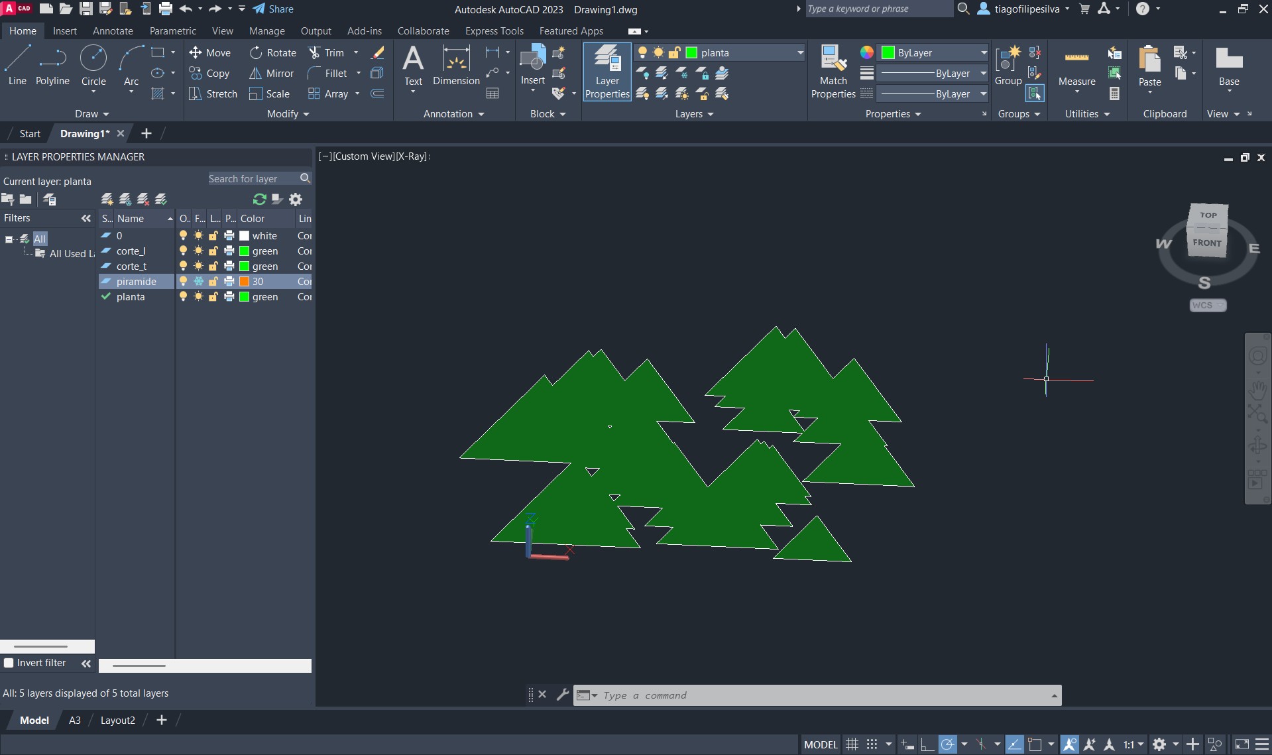The image size is (1272, 755).
Task: Expand the ByLayer object color dropdown
Action: click(x=983, y=53)
